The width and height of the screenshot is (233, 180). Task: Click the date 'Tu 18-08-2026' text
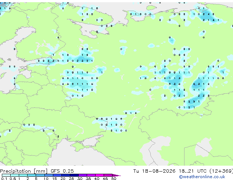(x=154, y=171)
